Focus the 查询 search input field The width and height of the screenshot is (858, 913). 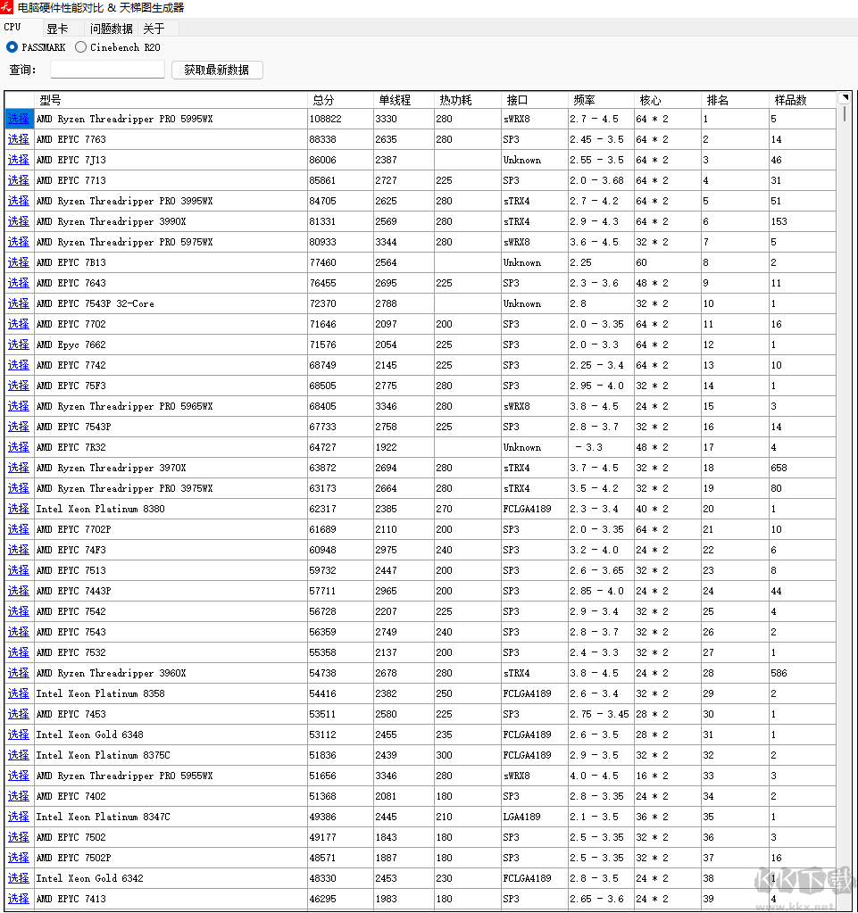coord(107,70)
